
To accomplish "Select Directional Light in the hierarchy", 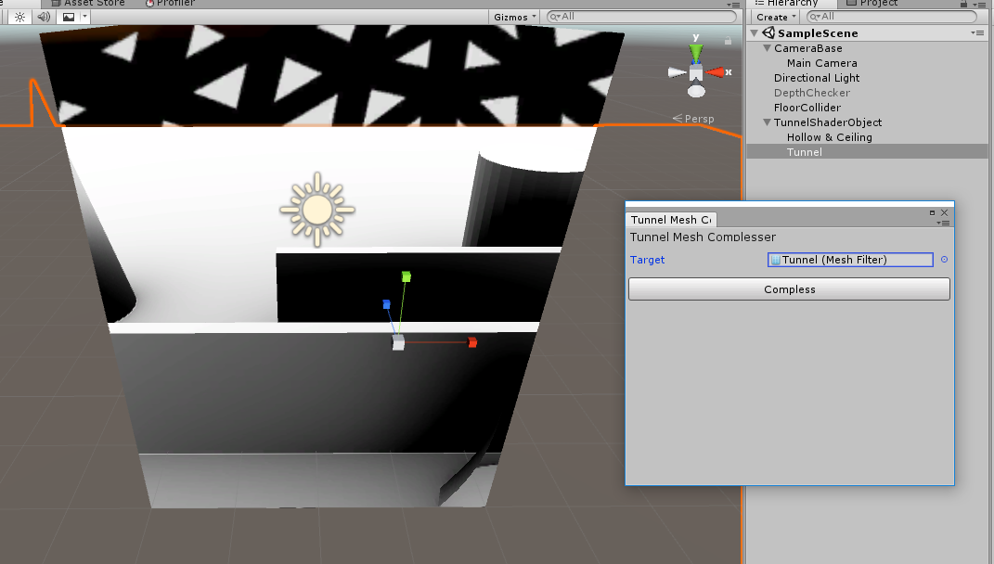I will pos(817,78).
